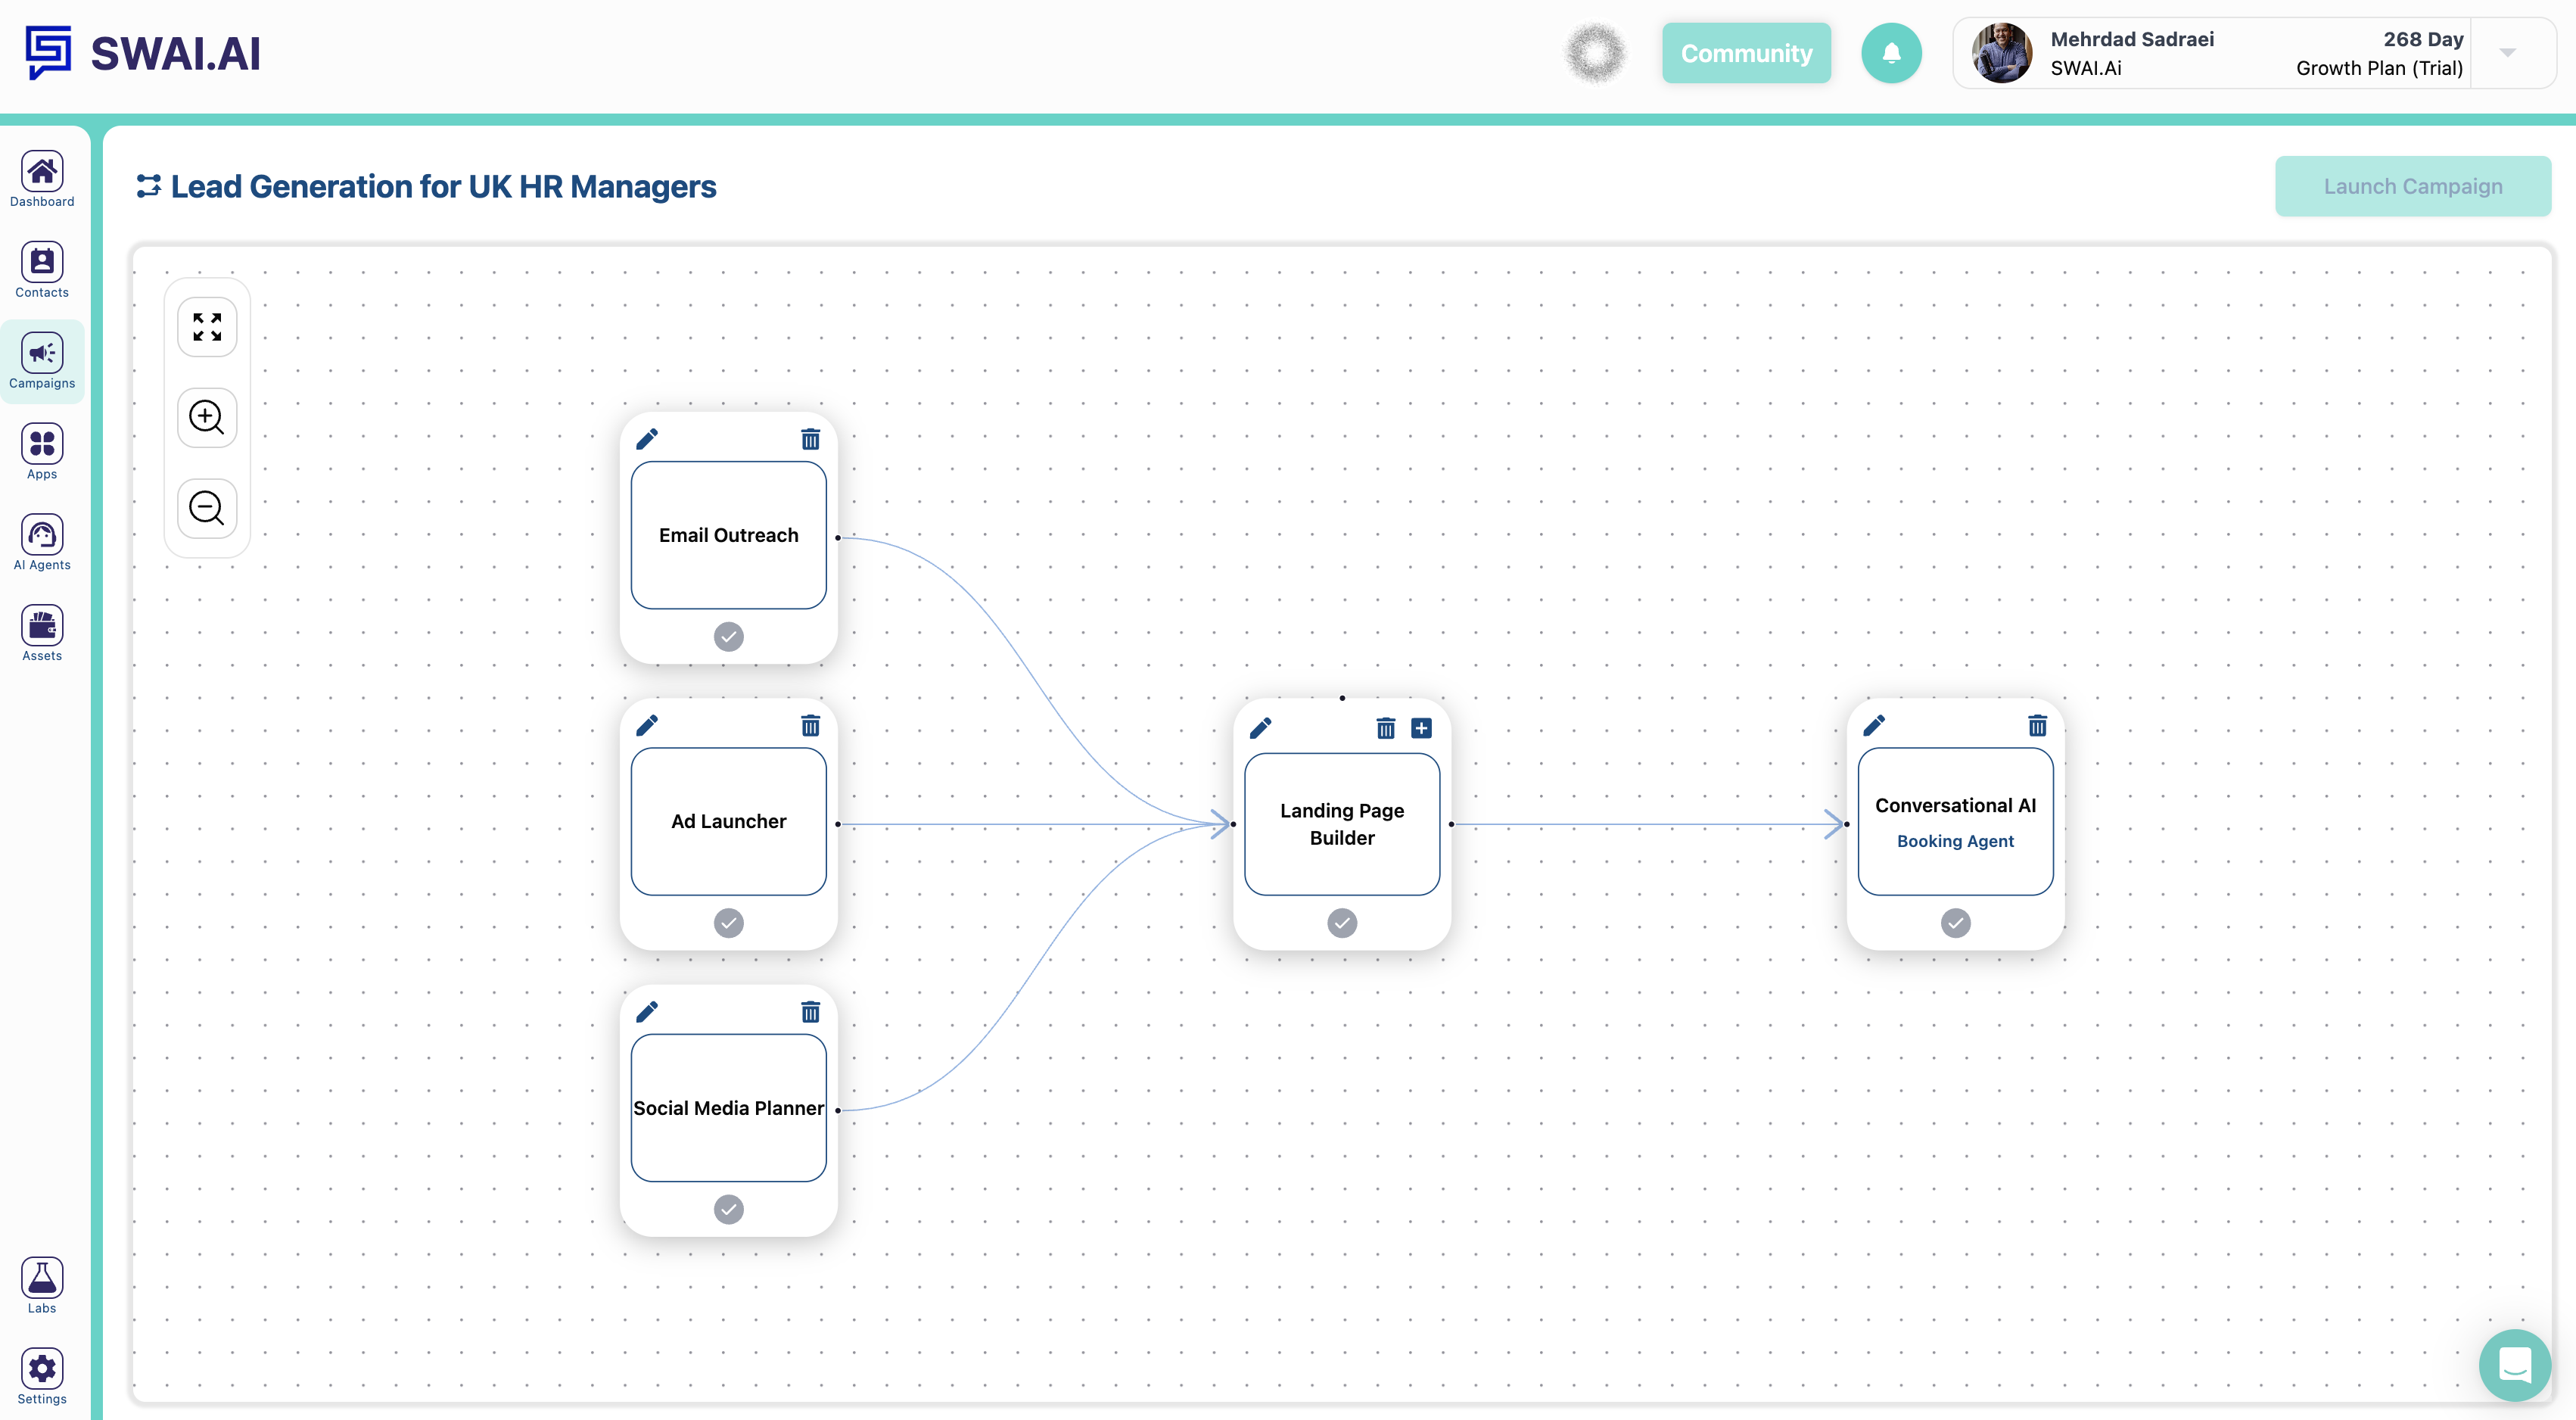This screenshot has height=1420, width=2576.
Task: Zoom in on the campaign canvas
Action: click(x=206, y=417)
